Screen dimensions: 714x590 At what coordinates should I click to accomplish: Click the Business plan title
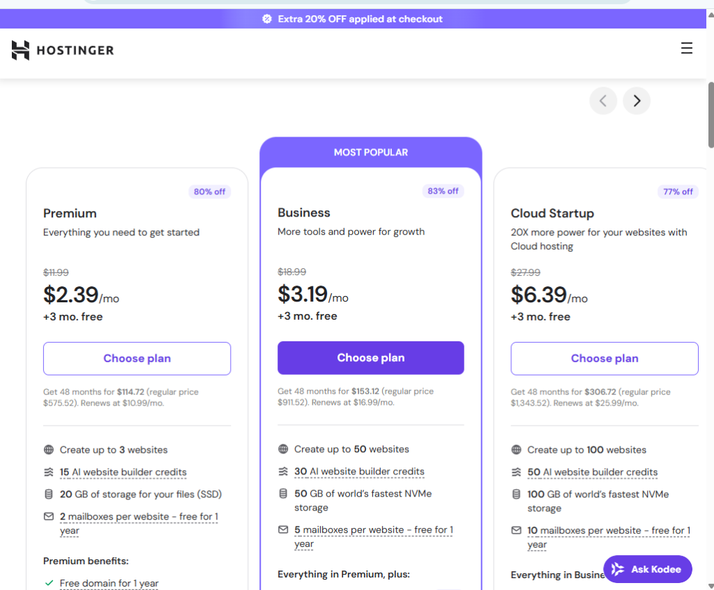[x=304, y=212]
